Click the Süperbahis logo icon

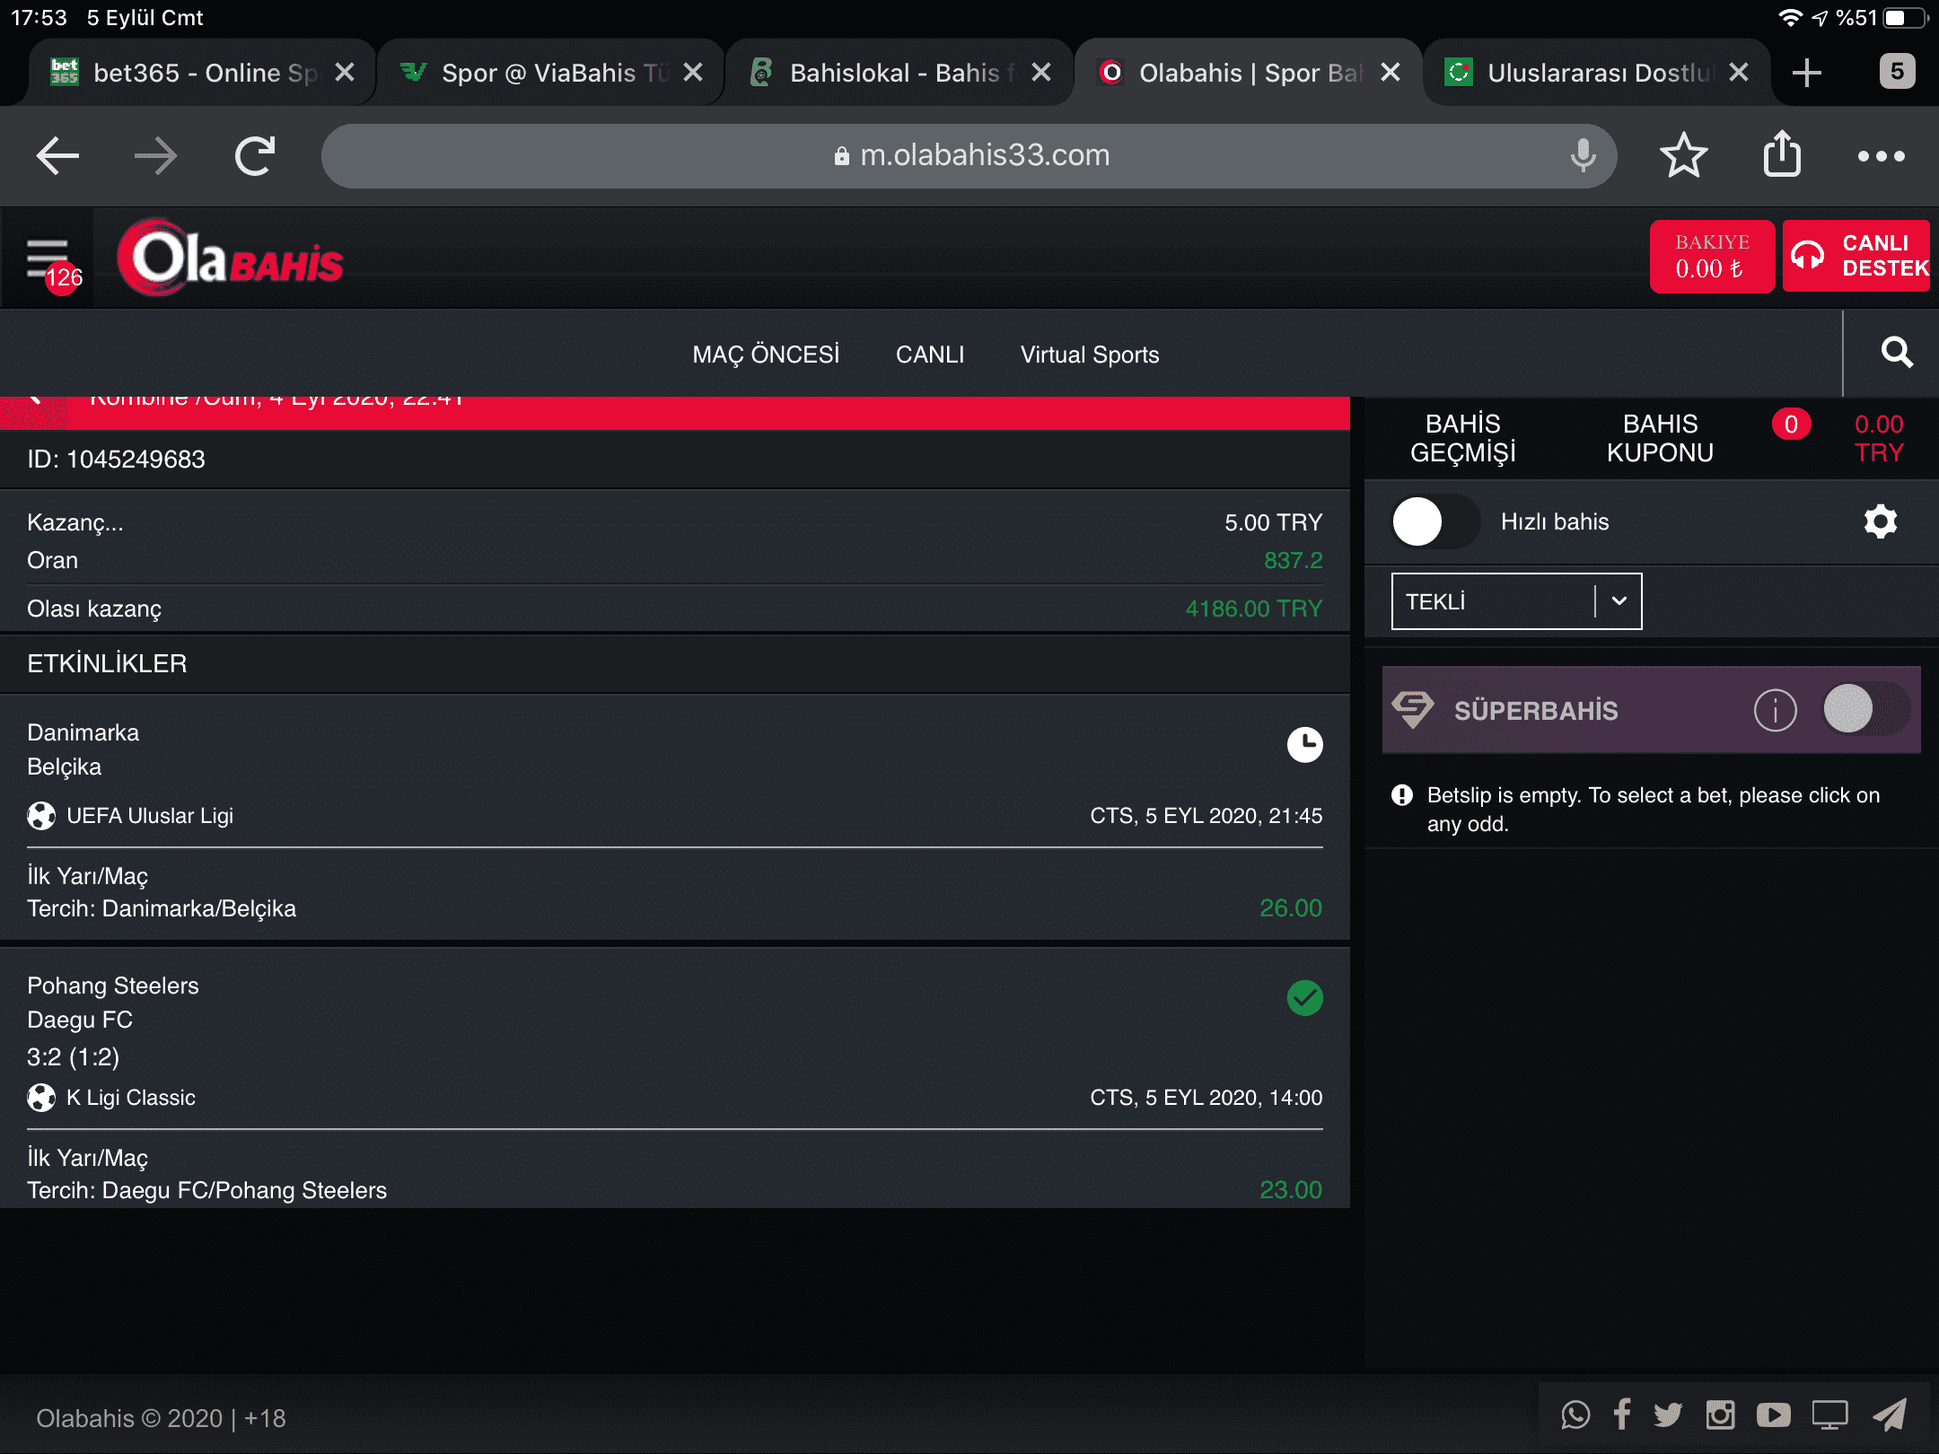[1413, 709]
